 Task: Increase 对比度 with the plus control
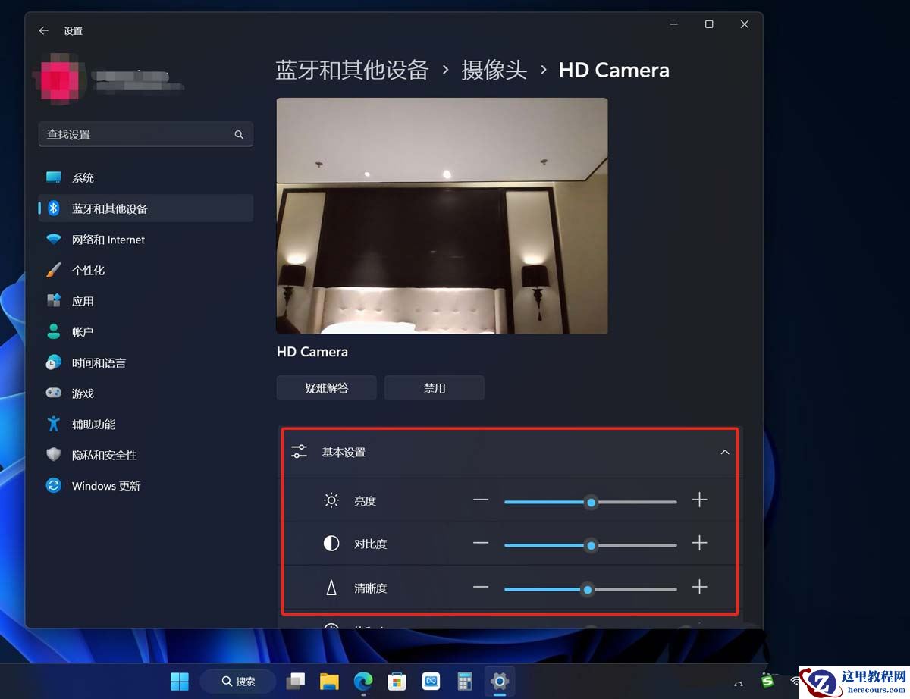click(x=699, y=543)
